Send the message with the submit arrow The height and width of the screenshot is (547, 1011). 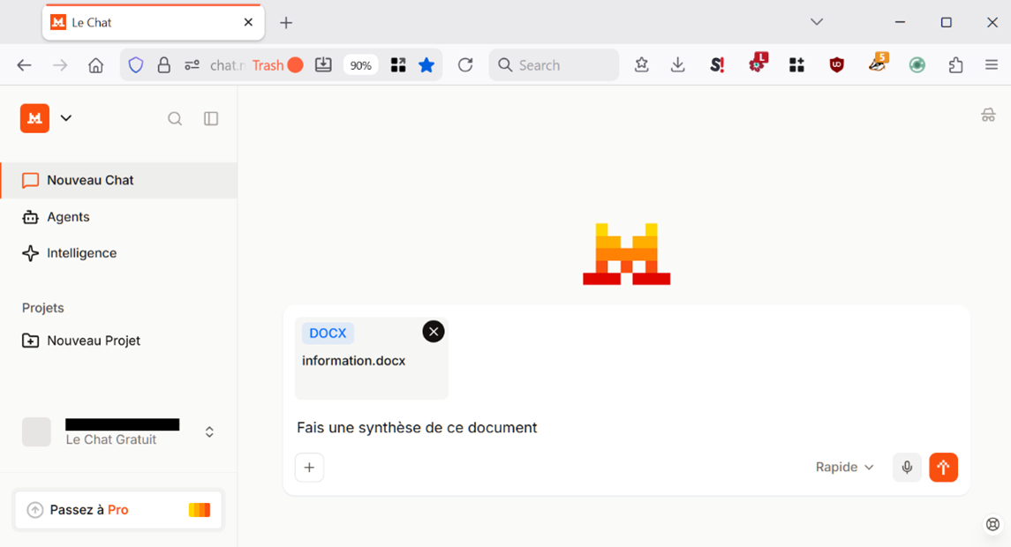(x=943, y=467)
